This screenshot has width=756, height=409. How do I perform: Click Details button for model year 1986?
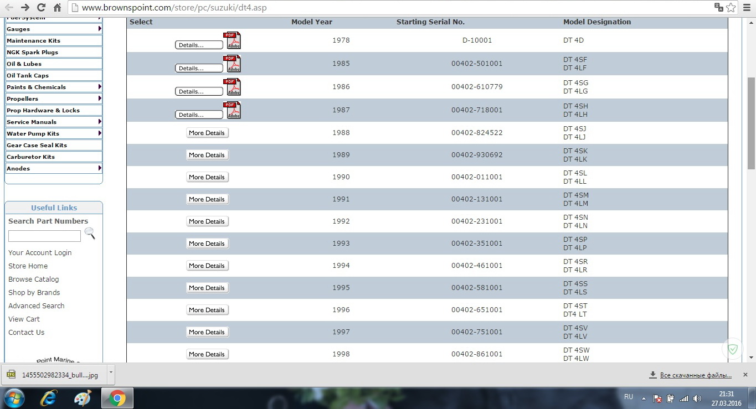point(199,91)
